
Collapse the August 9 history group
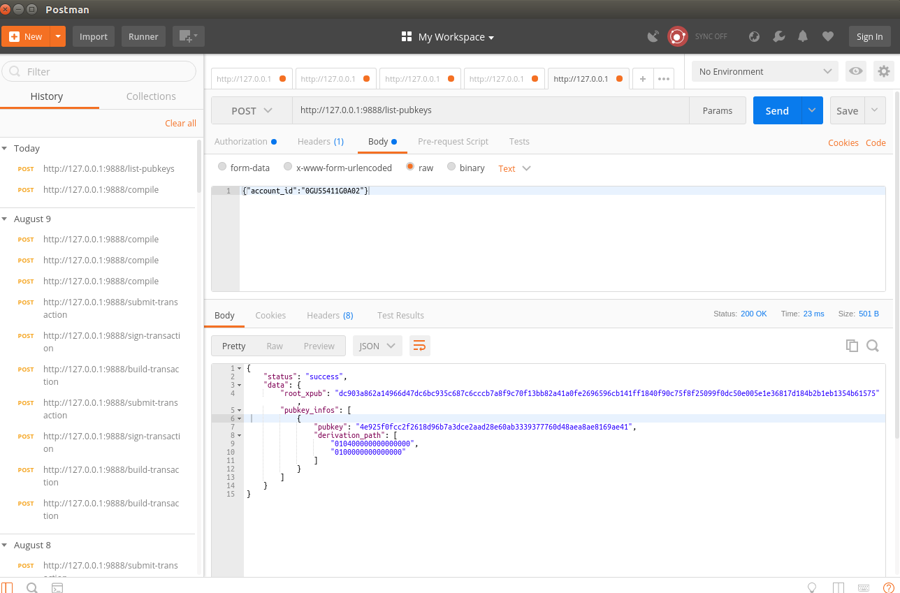point(5,219)
